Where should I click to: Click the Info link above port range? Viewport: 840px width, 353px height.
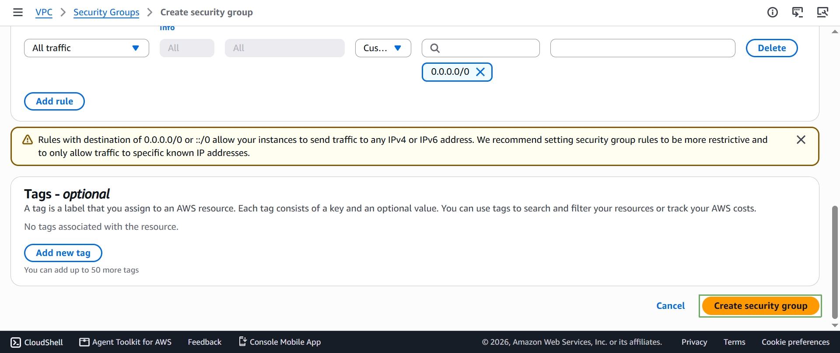click(167, 28)
